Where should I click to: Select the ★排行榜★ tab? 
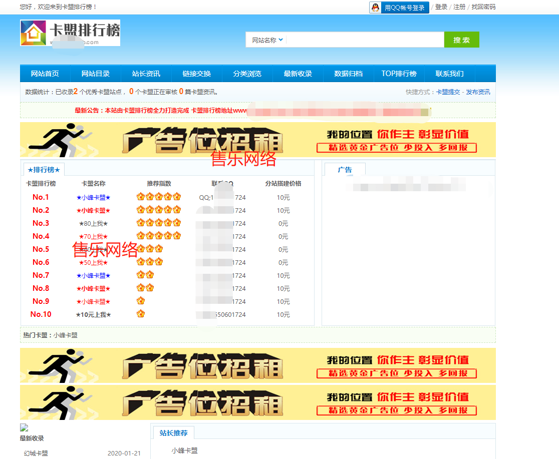point(44,170)
